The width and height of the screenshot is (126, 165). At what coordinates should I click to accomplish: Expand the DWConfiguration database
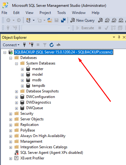coord(16,97)
